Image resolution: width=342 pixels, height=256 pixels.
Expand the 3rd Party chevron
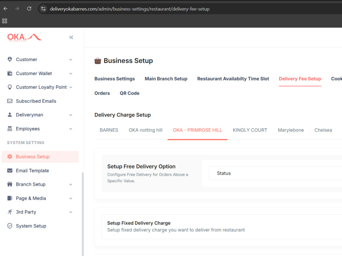tap(71, 212)
